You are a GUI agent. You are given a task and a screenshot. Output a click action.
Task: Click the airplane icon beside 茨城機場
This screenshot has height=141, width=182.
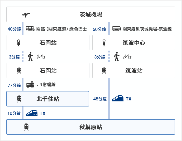(26, 15)
